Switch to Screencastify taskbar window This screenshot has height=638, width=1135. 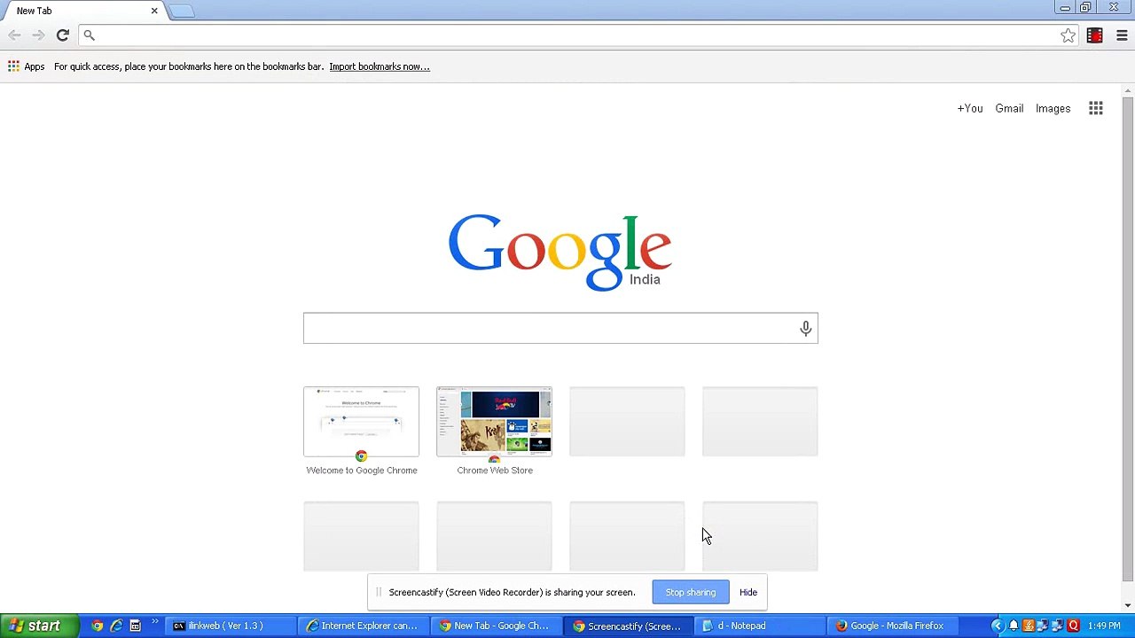pos(628,626)
